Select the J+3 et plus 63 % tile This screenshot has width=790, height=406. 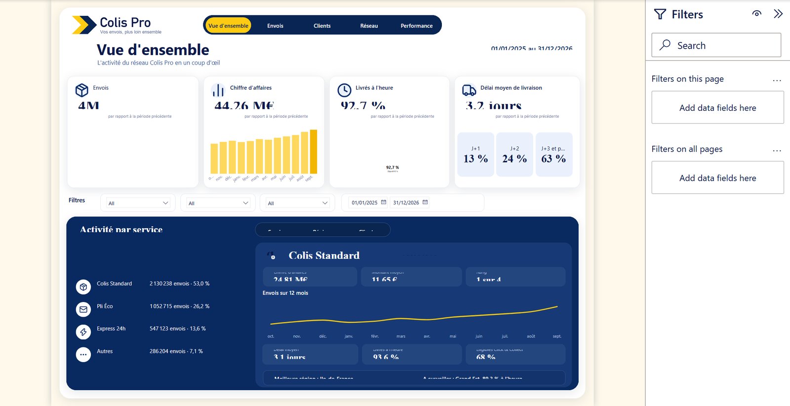click(553, 154)
